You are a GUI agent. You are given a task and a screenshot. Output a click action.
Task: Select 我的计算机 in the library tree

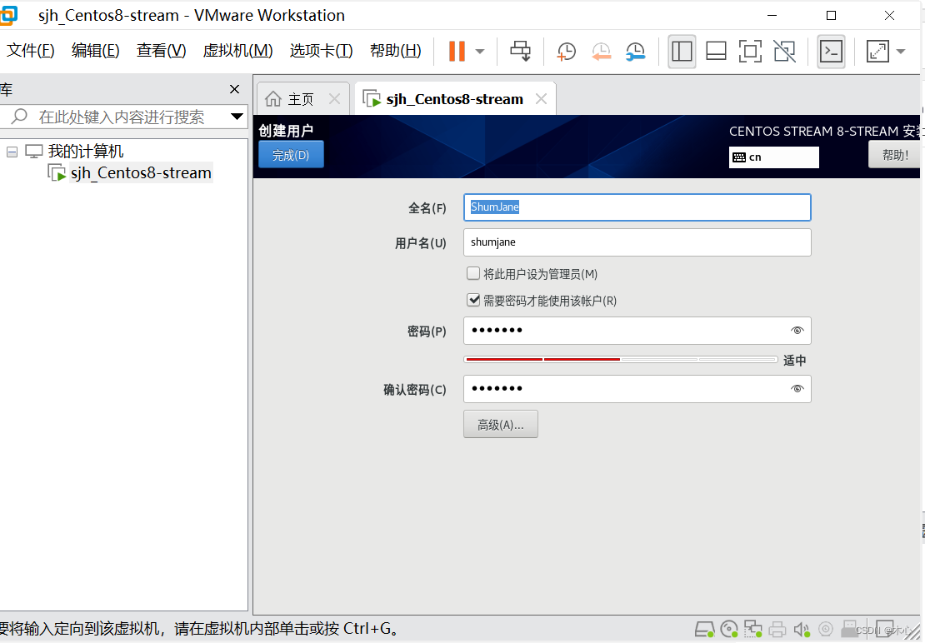click(86, 152)
